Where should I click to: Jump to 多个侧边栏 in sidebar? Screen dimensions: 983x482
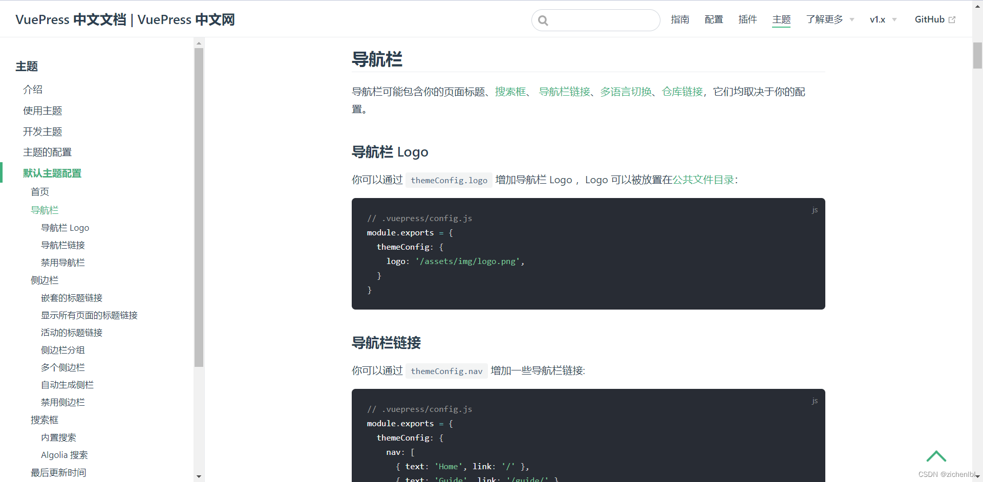63,367
